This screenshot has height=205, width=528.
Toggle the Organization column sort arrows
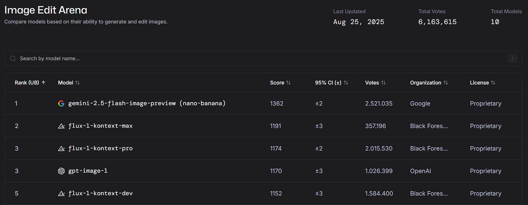point(446,83)
